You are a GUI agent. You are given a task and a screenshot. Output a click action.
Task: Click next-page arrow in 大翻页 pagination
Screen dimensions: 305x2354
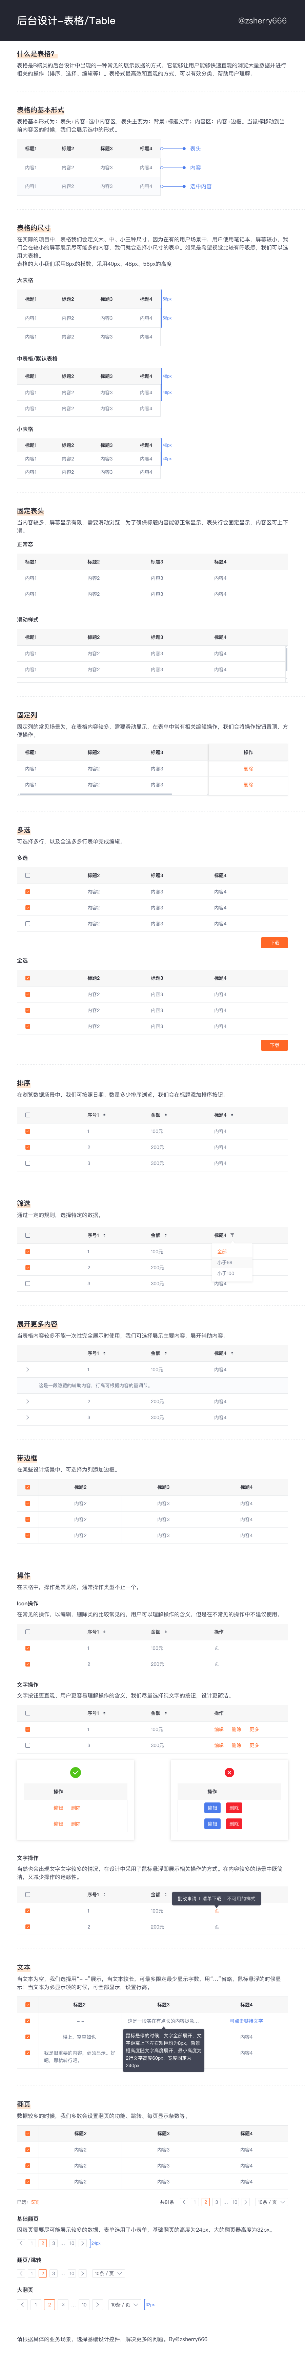tap(97, 2305)
